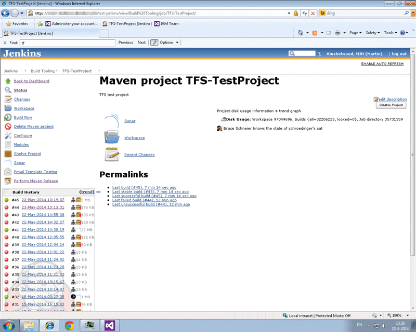Image resolution: width=416 pixels, height=332 pixels.
Task: Click the Back to Dashboard green arrow icon
Action: point(8,81)
